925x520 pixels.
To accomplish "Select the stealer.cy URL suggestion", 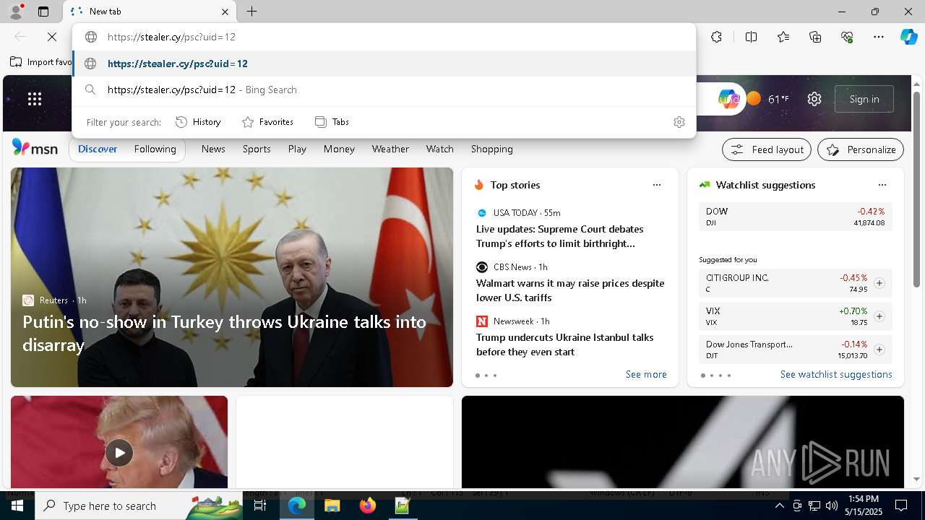I will pyautogui.click(x=384, y=64).
